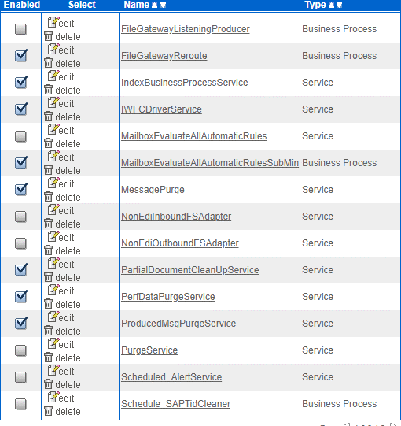Click edit icon for FileGatewayListeningProducer
Viewport: 401px width, 426px height.
click(53, 22)
